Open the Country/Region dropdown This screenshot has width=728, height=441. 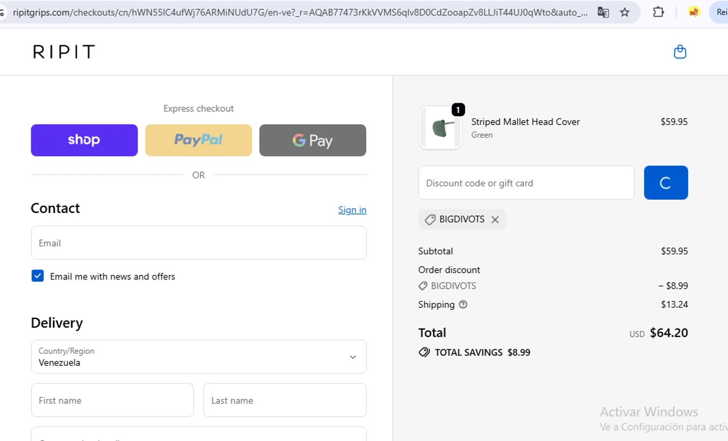(199, 357)
